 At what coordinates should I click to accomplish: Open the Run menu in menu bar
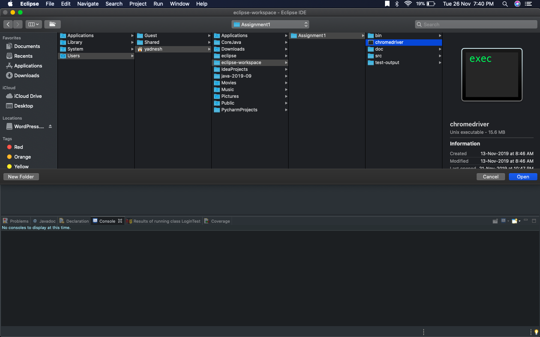pyautogui.click(x=158, y=4)
